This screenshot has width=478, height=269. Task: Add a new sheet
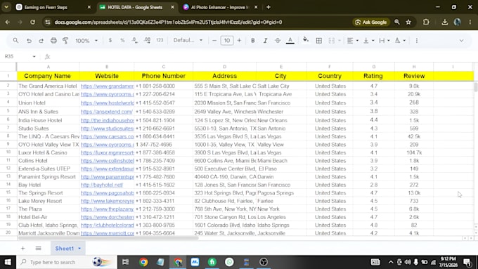coord(23,249)
